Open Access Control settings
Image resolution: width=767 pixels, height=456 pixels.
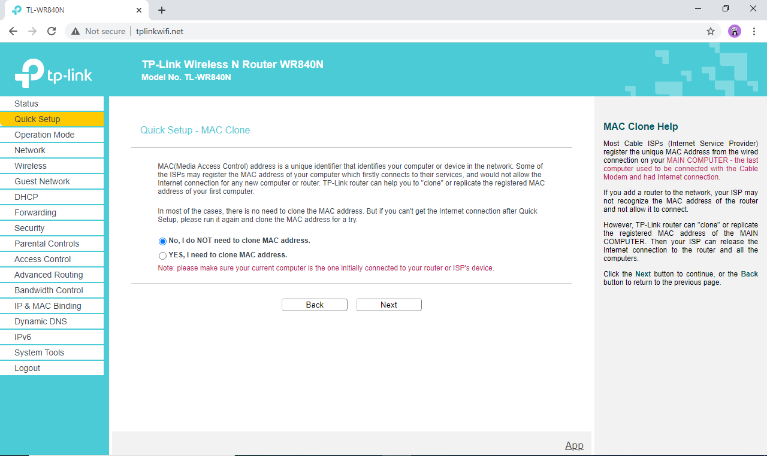[52, 259]
